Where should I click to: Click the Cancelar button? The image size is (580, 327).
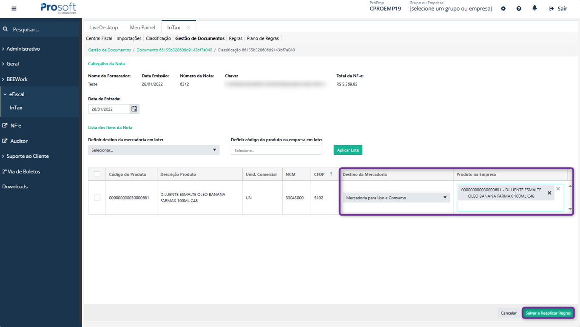(x=509, y=313)
